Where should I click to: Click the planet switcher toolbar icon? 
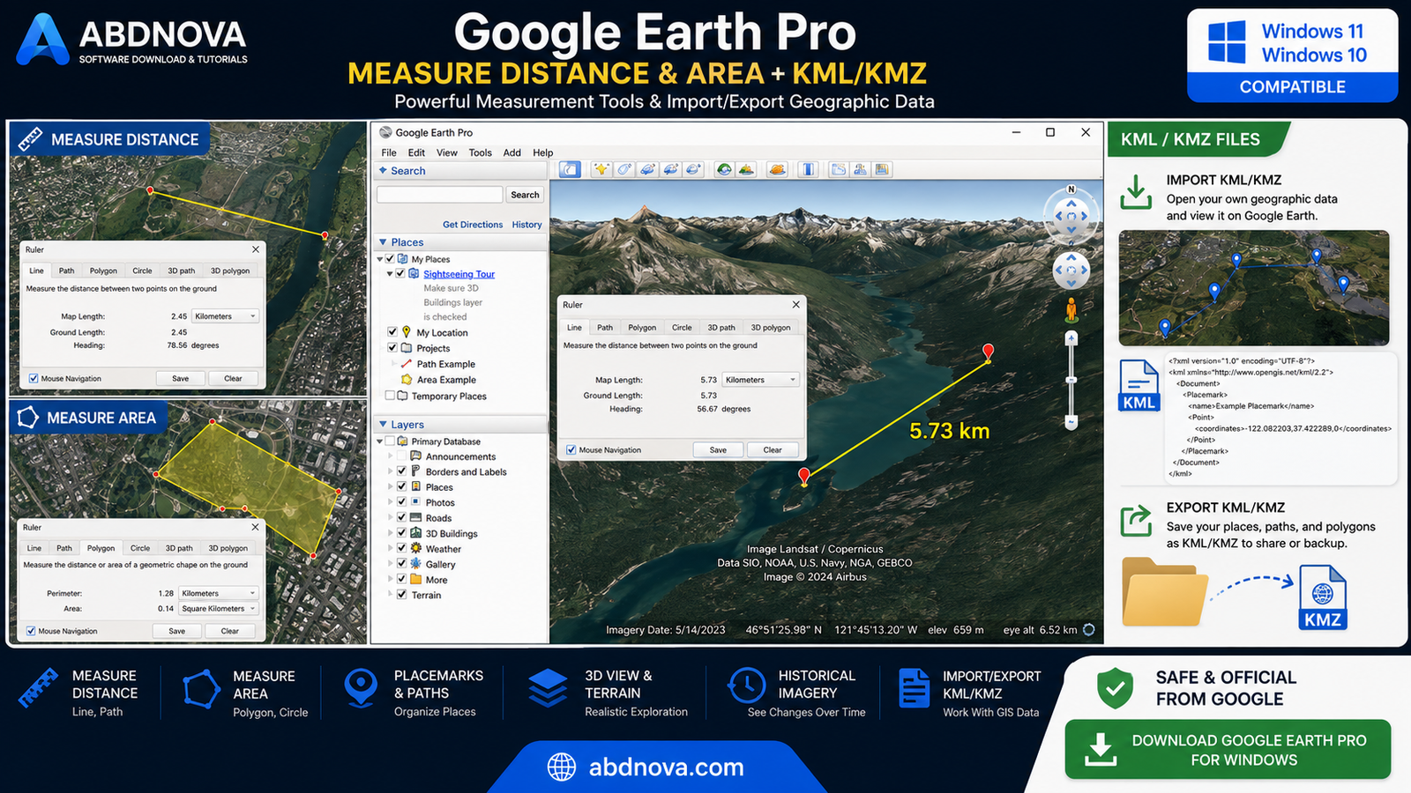tap(777, 169)
